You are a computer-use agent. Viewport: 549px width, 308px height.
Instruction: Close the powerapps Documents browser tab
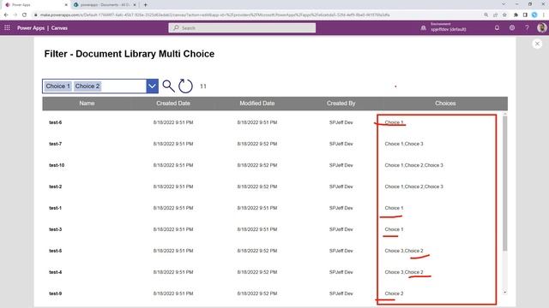pyautogui.click(x=135, y=5)
